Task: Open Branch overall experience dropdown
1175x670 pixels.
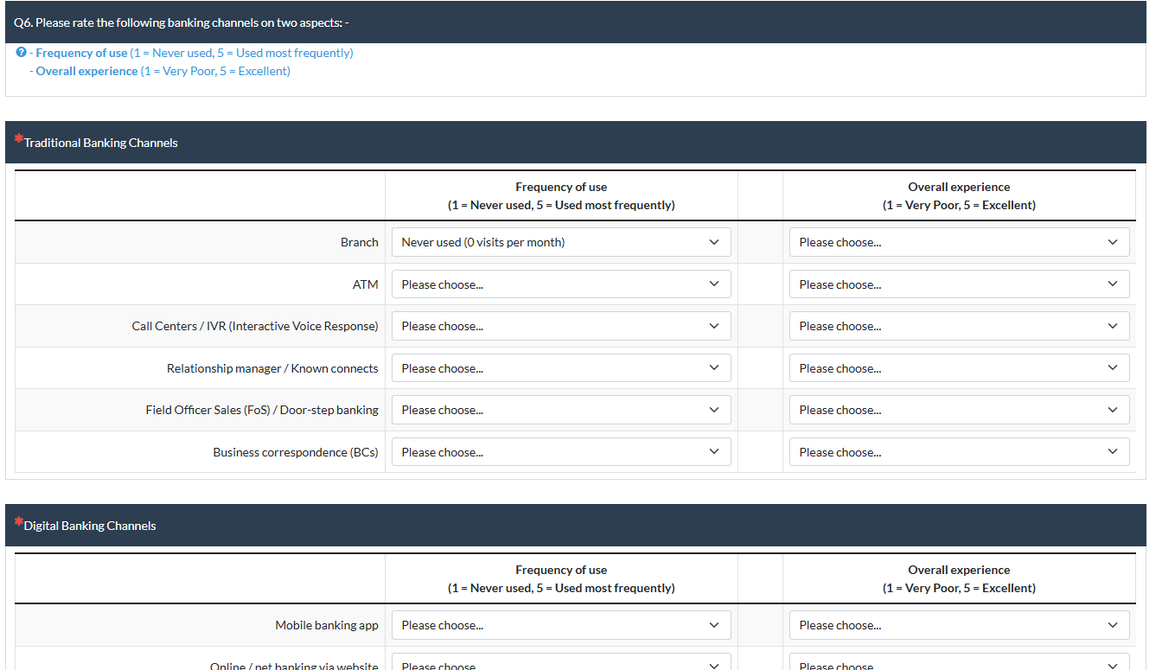Action: click(959, 242)
